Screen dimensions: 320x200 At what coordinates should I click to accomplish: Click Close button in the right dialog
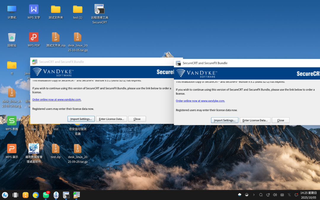pos(281,120)
